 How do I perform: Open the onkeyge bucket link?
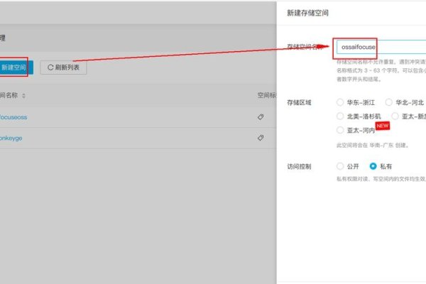point(11,138)
